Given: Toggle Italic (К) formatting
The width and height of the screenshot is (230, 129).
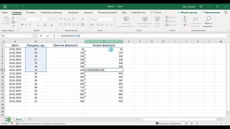Looking at the screenshot, I should [26, 25].
